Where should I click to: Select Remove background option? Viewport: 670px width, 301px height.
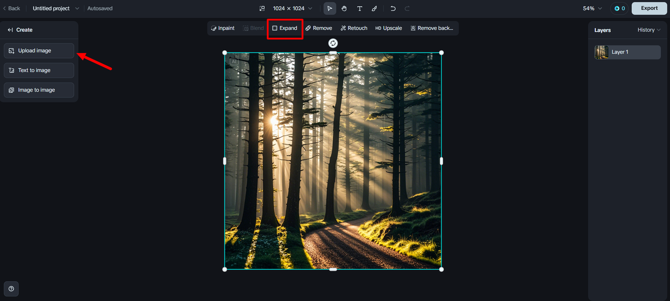click(x=432, y=28)
